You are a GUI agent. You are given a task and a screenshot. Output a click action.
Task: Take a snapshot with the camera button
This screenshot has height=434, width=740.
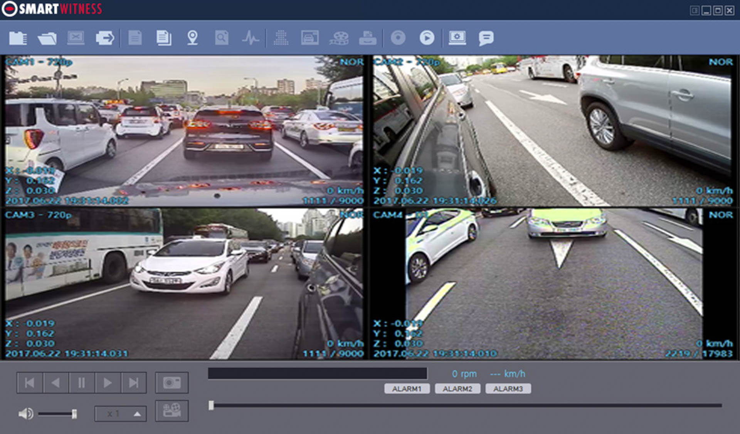point(172,383)
